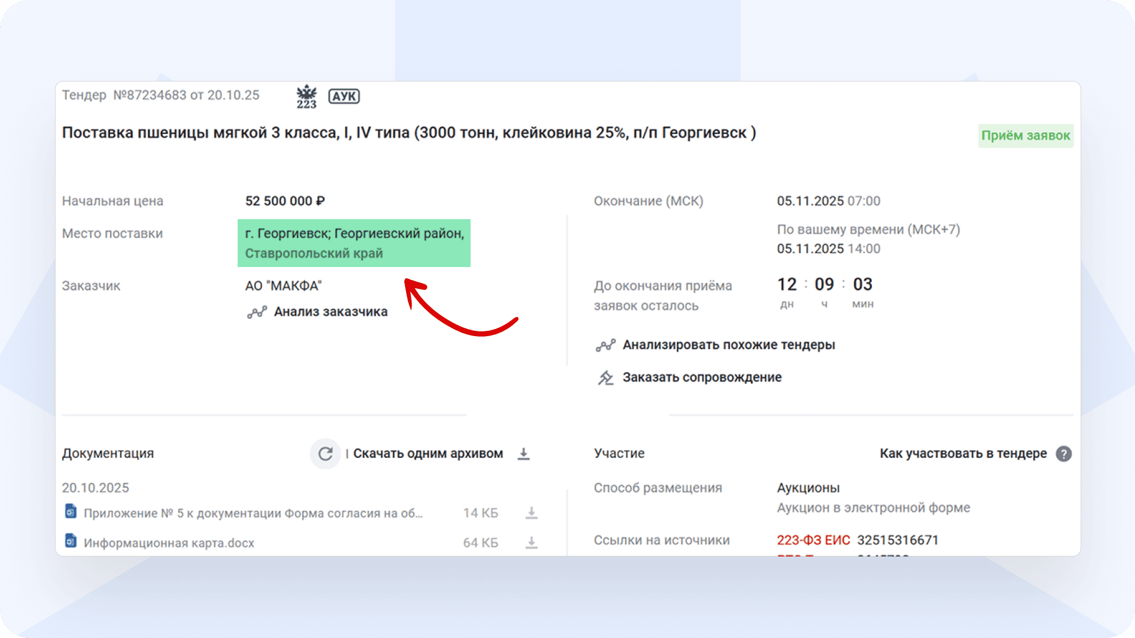Click the 223-FZ eagle emblem icon
This screenshot has width=1135, height=638.
coord(306,96)
